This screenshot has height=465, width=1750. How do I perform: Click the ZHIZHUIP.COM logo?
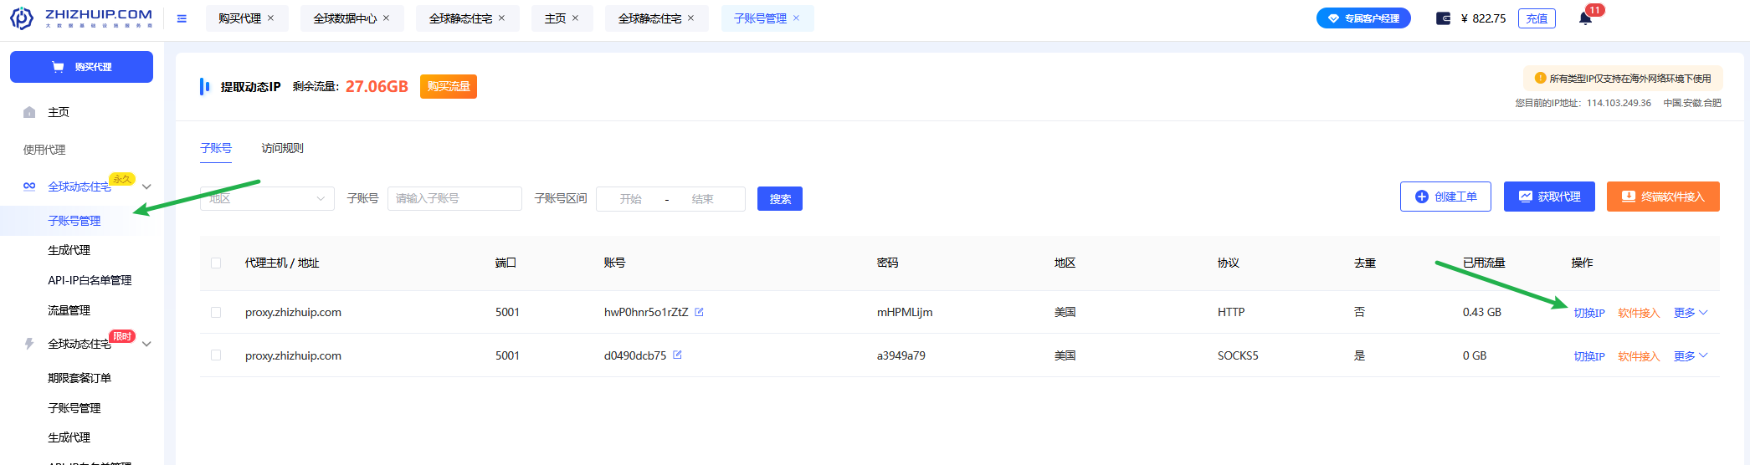81,18
